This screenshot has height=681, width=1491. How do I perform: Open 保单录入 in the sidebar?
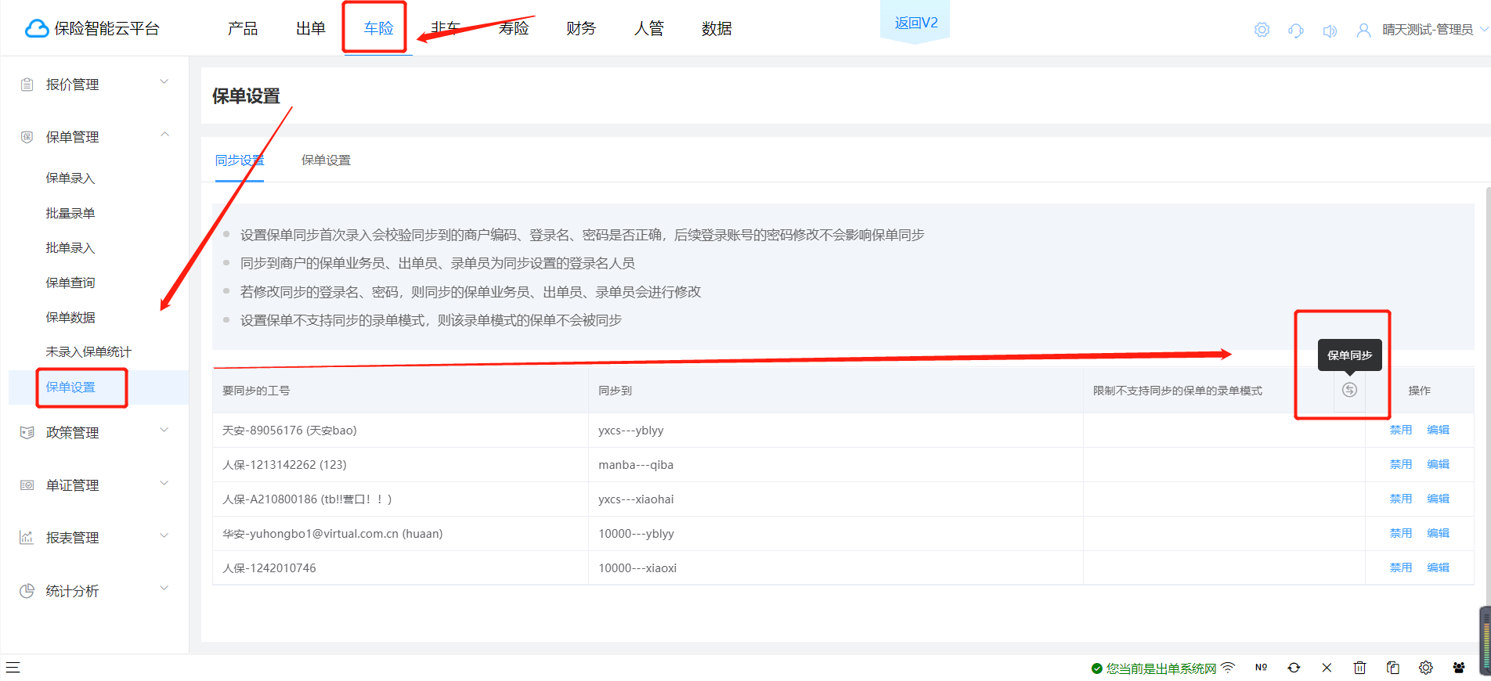pos(70,178)
